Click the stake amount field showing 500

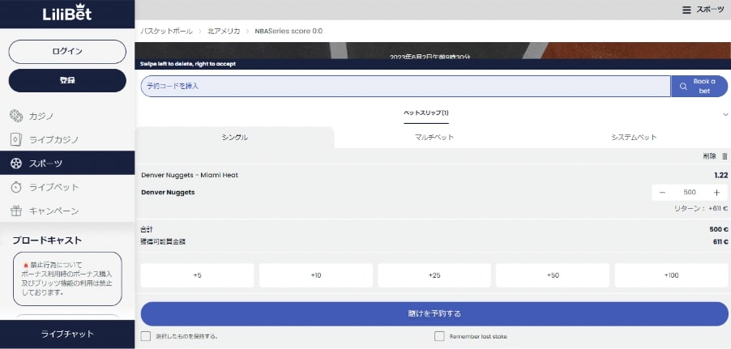click(690, 193)
